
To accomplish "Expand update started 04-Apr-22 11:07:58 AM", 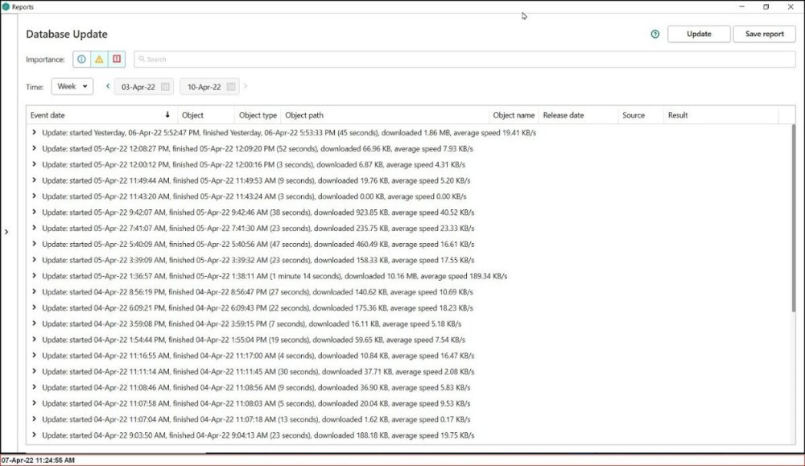I will coord(34,403).
